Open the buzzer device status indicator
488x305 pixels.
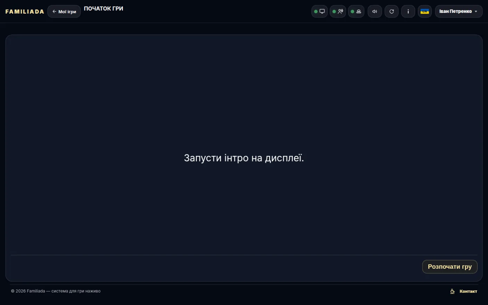(356, 12)
